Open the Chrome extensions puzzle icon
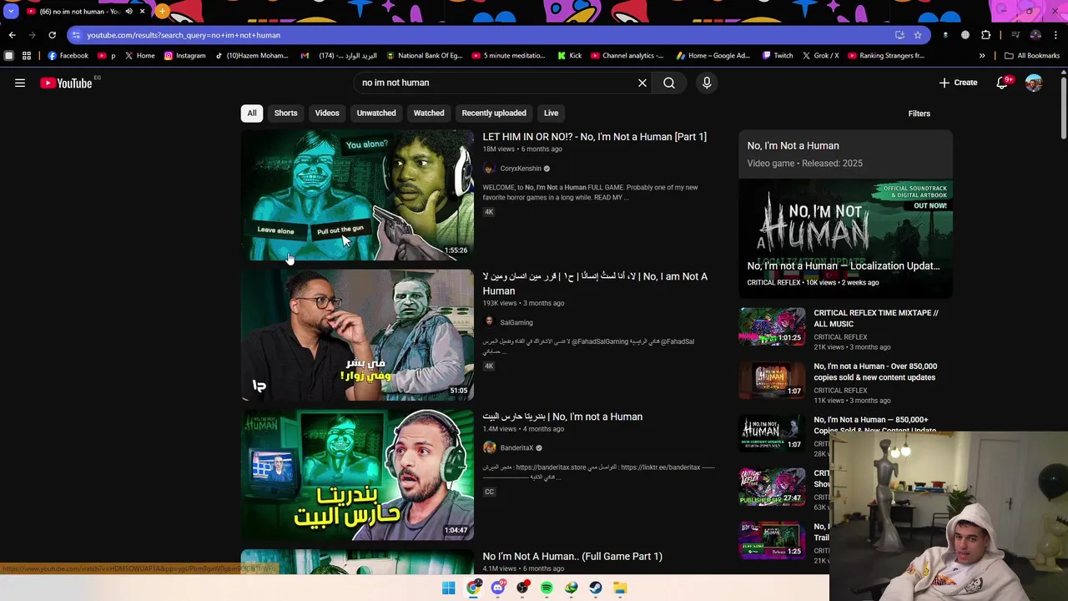Screen dimensions: 1068x601 point(986,35)
